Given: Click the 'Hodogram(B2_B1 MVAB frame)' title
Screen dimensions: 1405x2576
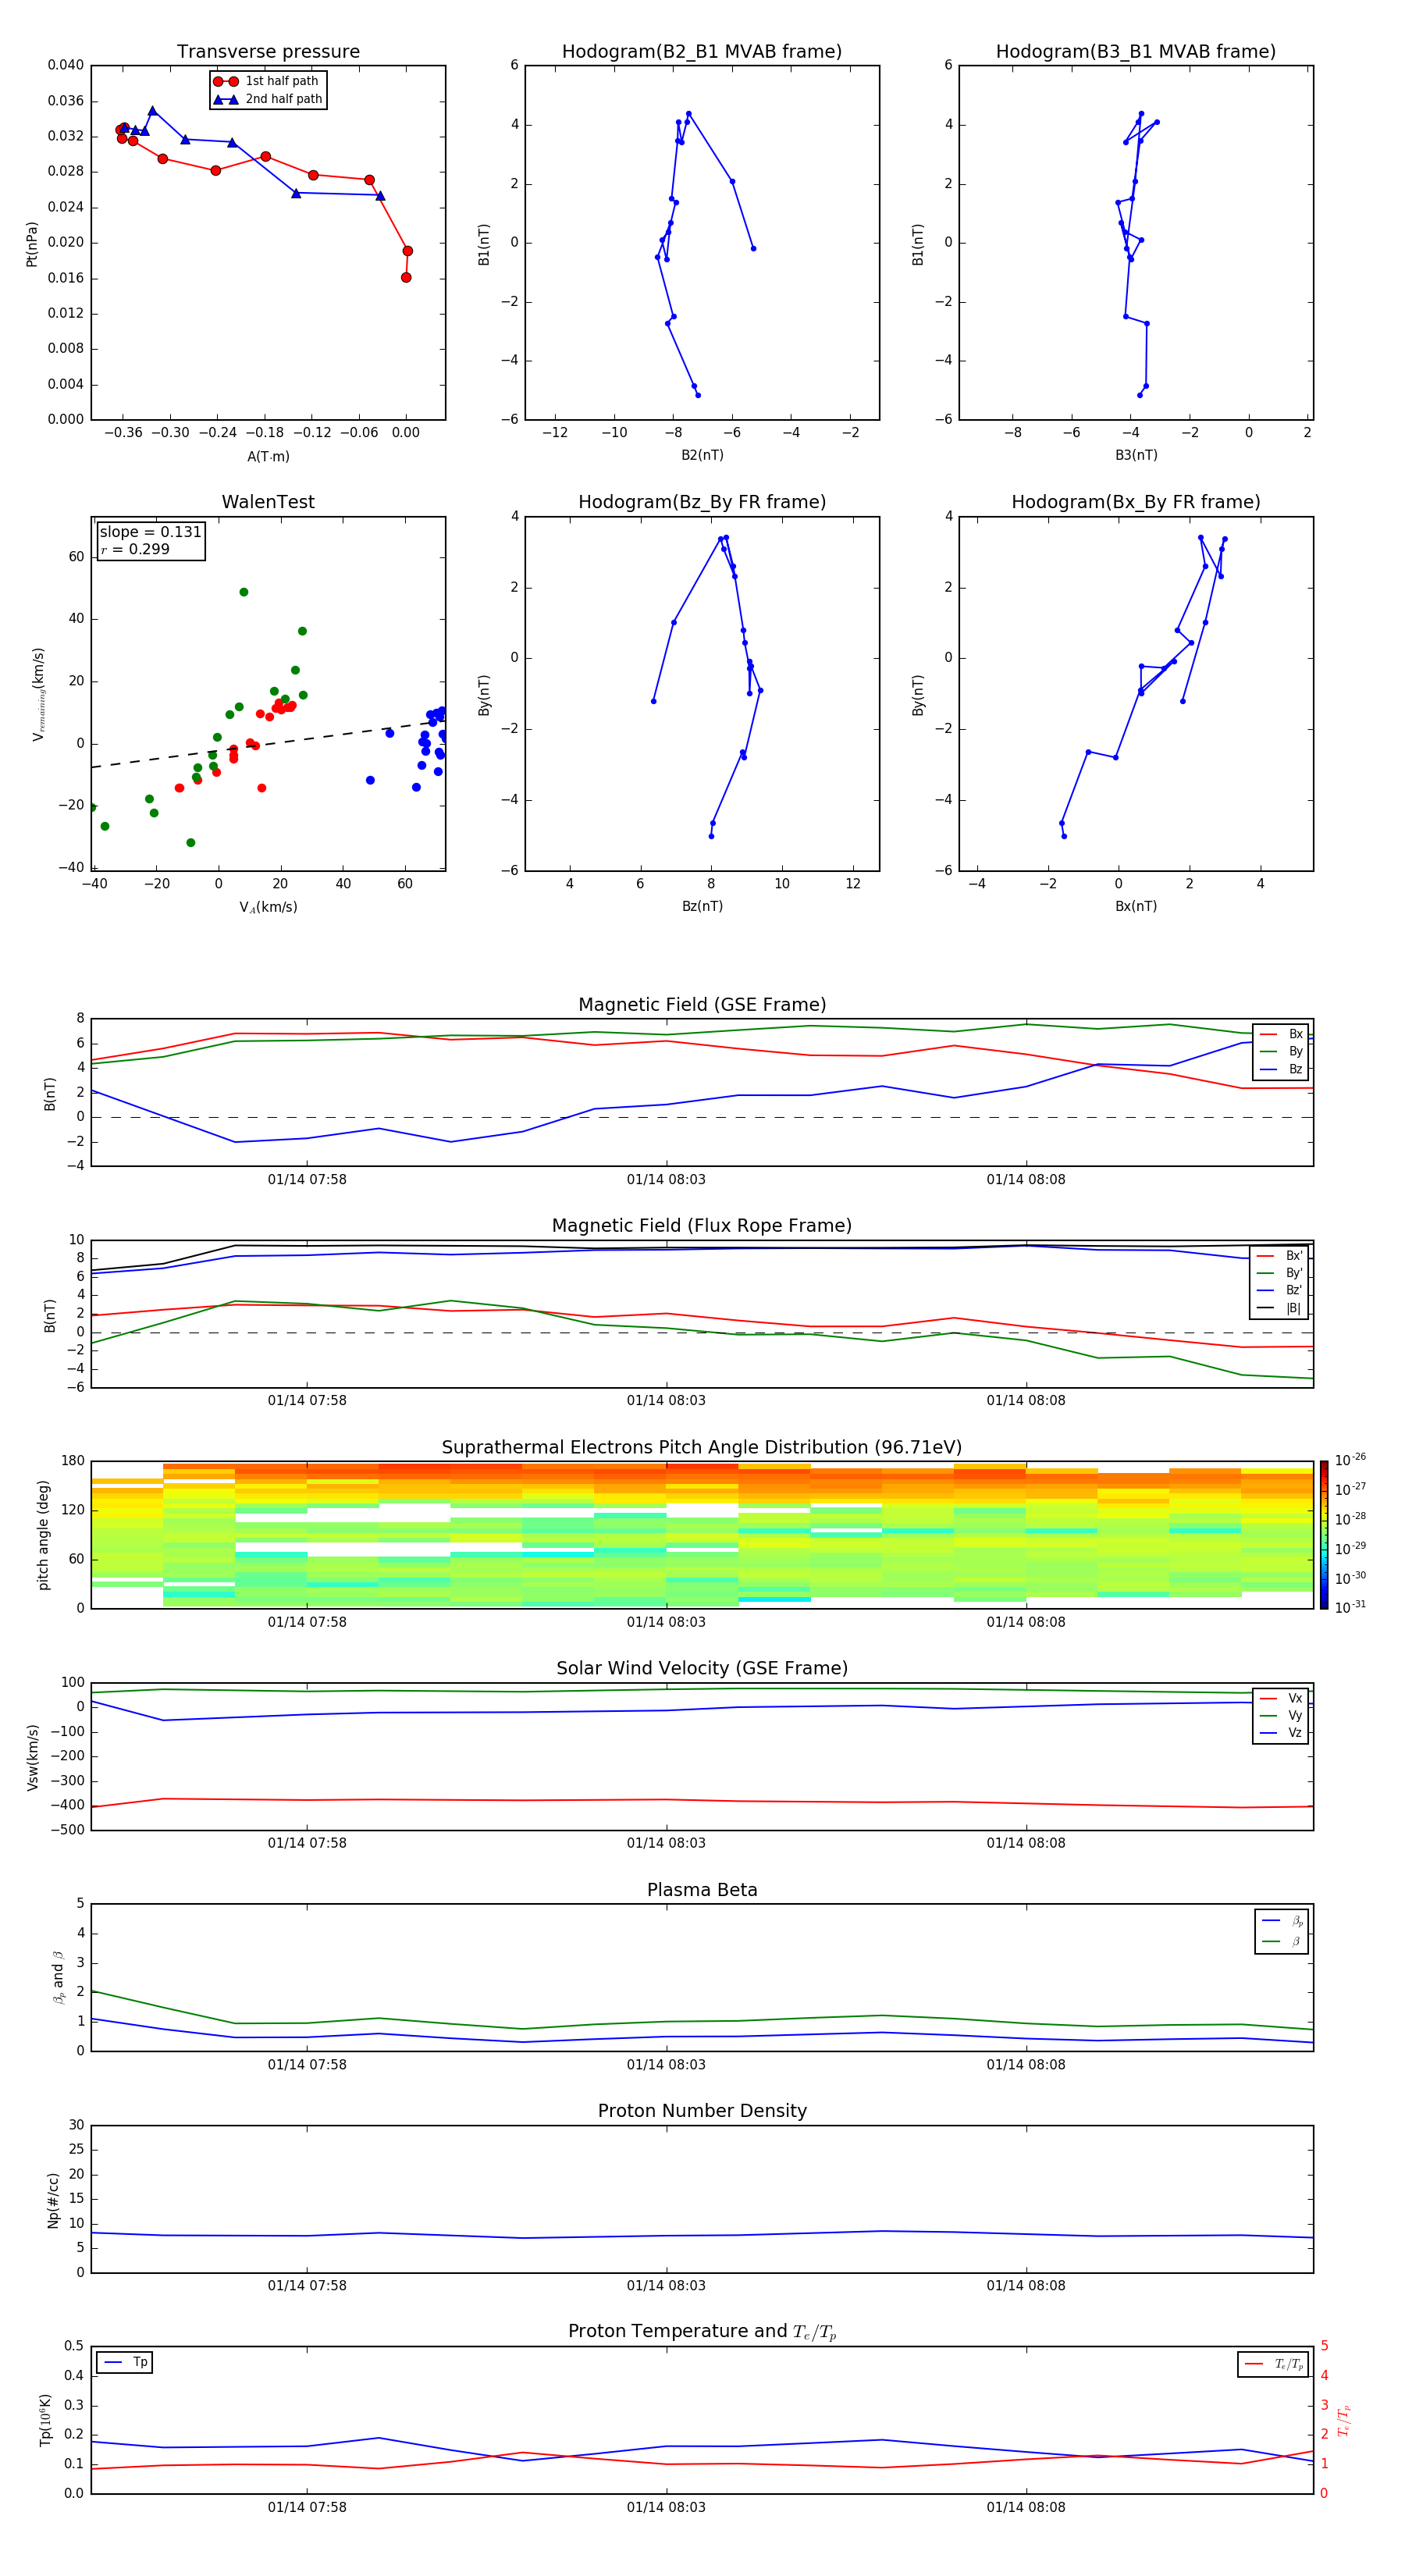Looking at the screenshot, I should pyautogui.click(x=702, y=51).
